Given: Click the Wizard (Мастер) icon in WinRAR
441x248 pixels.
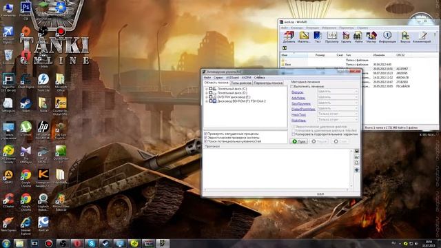Looking at the screenshot, I should [x=371, y=37].
